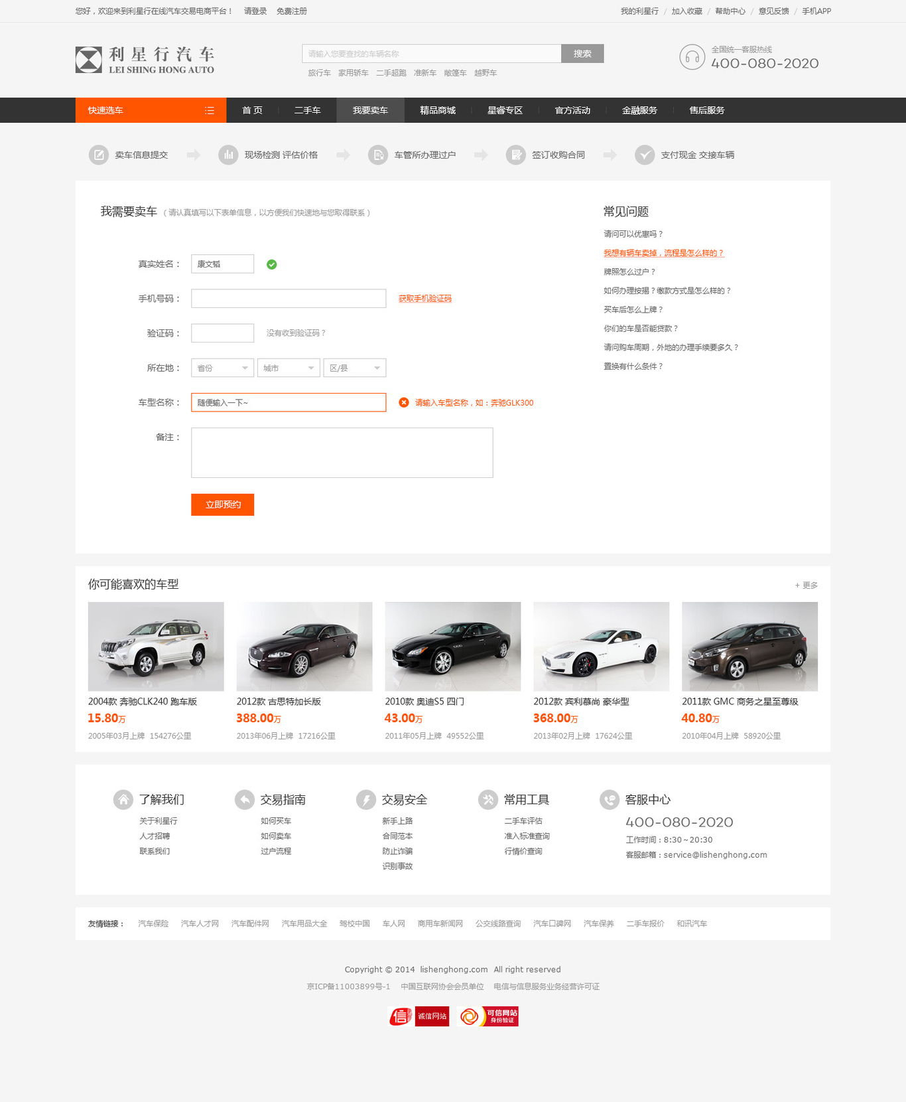Image resolution: width=906 pixels, height=1102 pixels.
Task: Open the 城市 city dropdown
Action: point(289,368)
